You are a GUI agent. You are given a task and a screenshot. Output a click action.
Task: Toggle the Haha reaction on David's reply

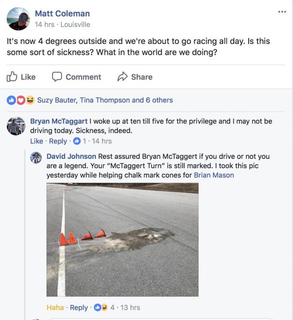click(x=55, y=307)
